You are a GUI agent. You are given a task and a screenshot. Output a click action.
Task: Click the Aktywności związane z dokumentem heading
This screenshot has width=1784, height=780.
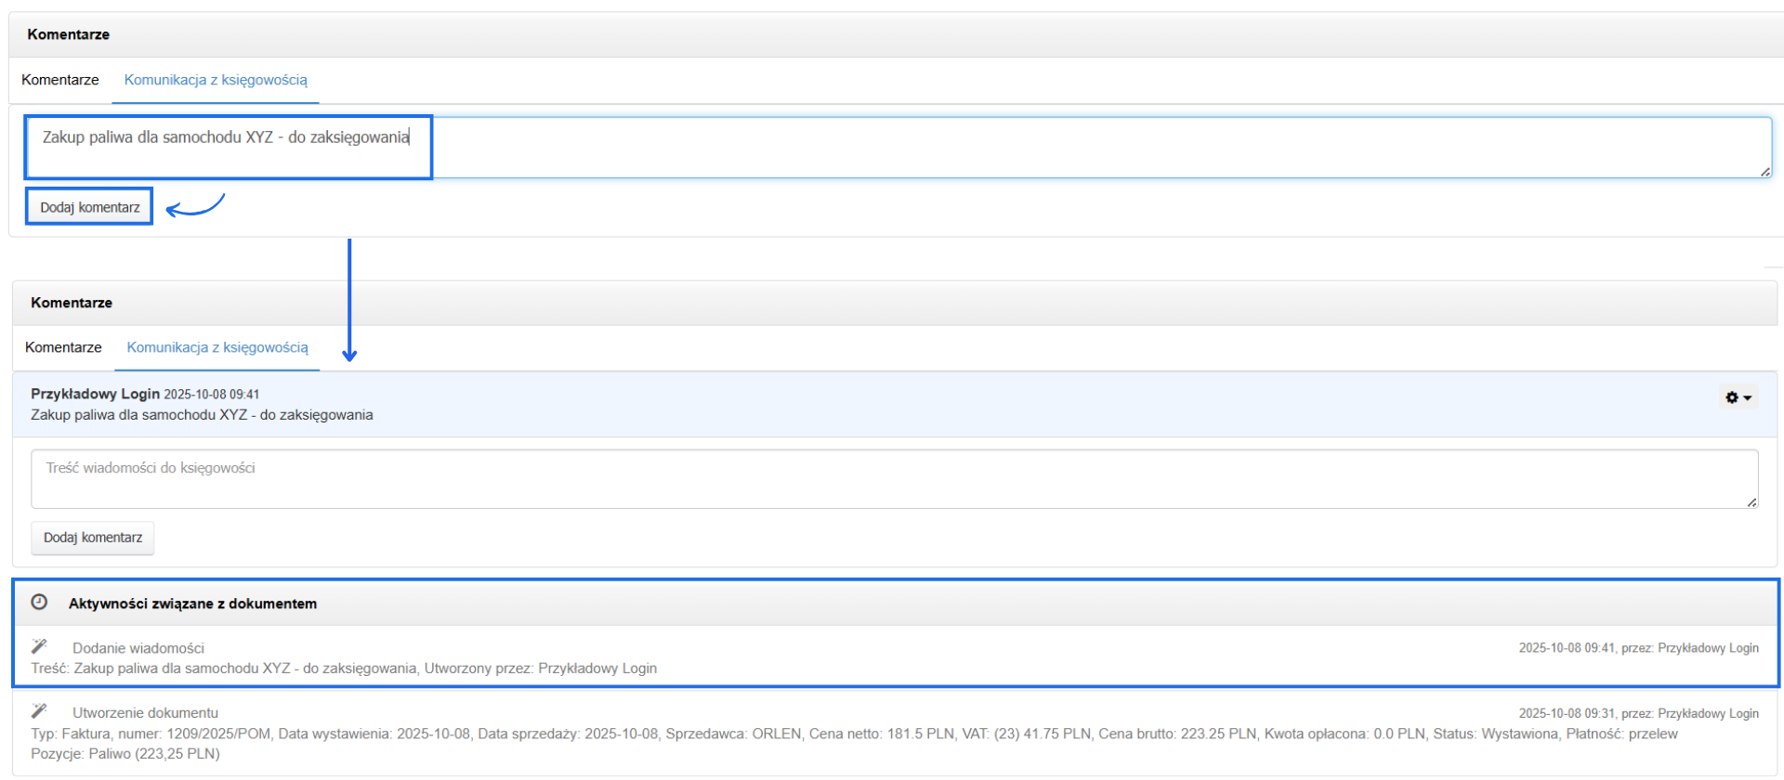point(192,604)
